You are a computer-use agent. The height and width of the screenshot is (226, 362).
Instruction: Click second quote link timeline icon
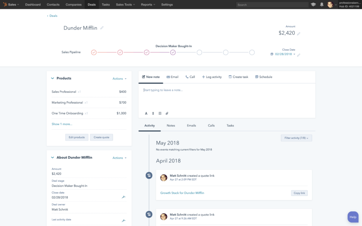[x=149, y=214]
